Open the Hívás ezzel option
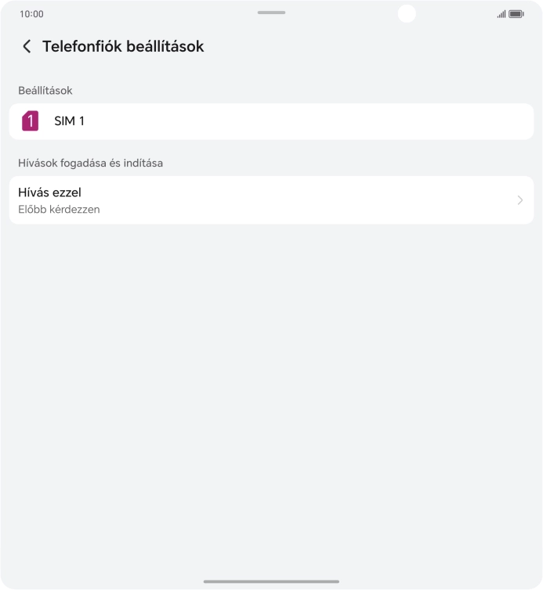 pyautogui.click(x=50, y=192)
